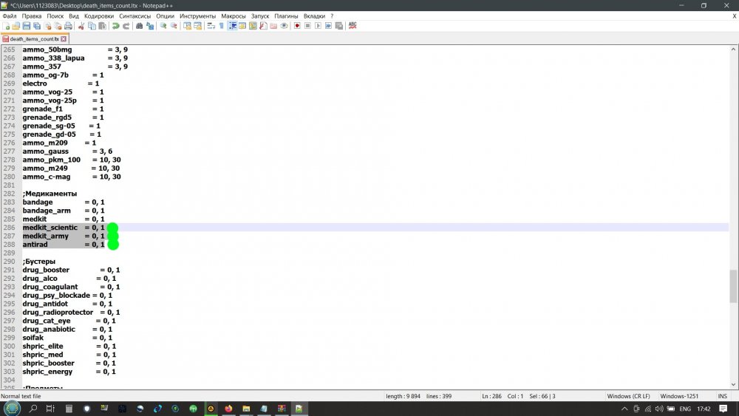The width and height of the screenshot is (739, 416).
Task: Click line 292 drug_alco in the editor
Action: pyautogui.click(x=45, y=279)
